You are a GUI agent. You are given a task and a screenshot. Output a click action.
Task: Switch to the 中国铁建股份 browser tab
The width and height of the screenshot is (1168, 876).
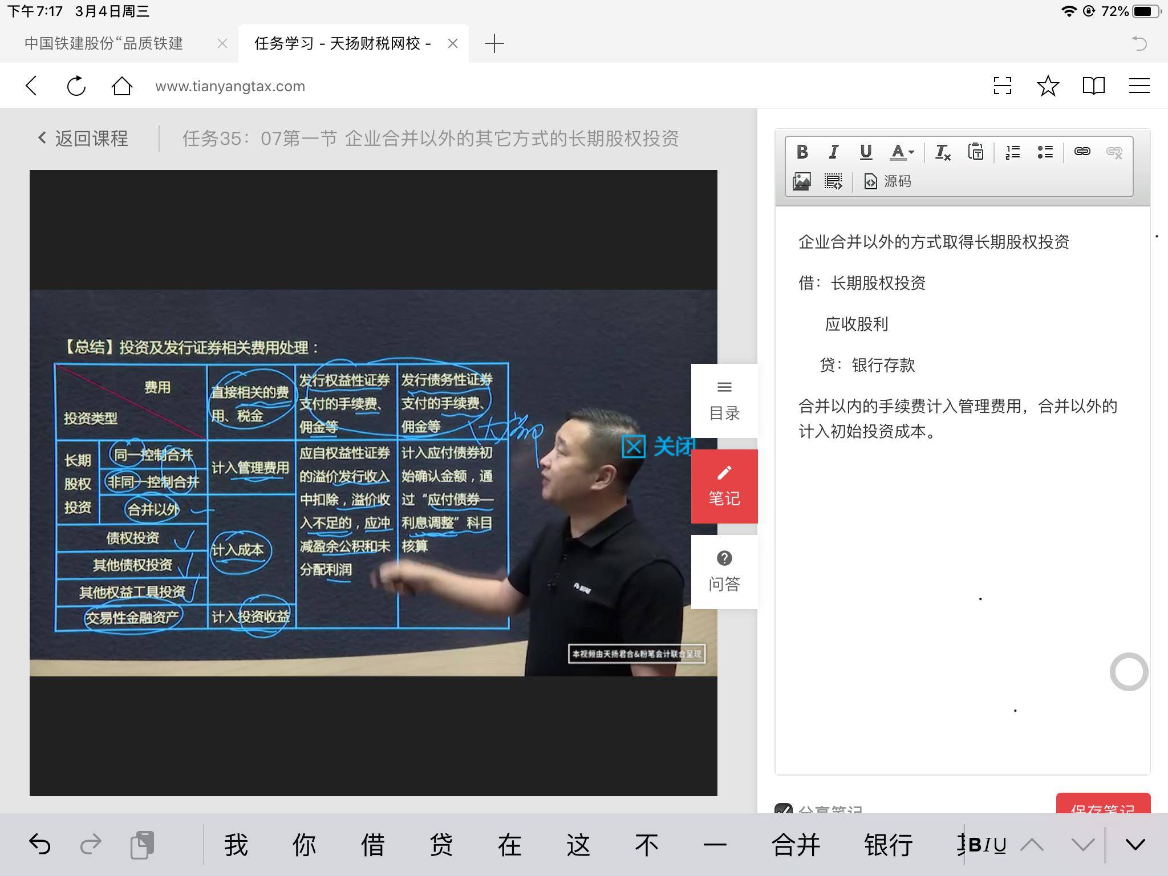tap(104, 43)
